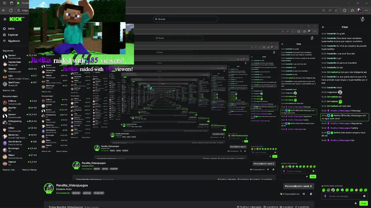Insert the angry olive emote

pyautogui.click(x=328, y=190)
